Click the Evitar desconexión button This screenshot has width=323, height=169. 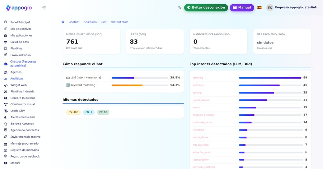point(206,8)
